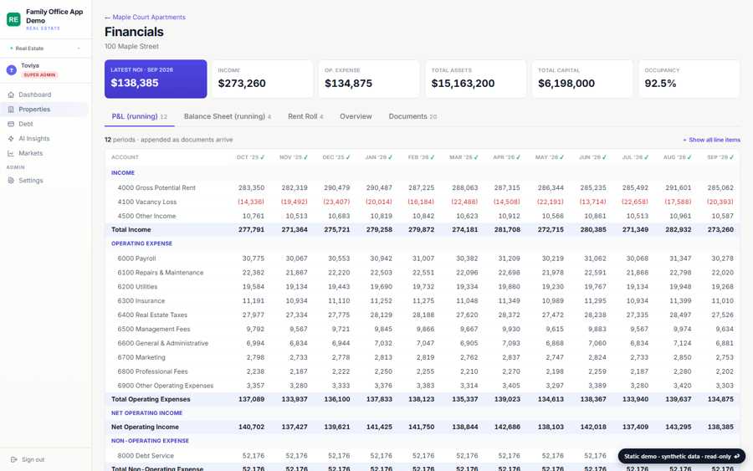753x471 pixels.
Task: Select the Total Capital card
Action: point(582,79)
